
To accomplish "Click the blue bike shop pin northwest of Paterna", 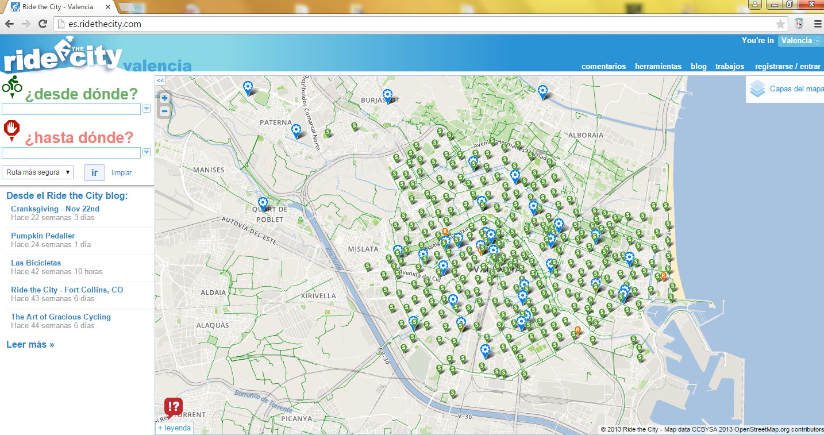I will pos(248,87).
